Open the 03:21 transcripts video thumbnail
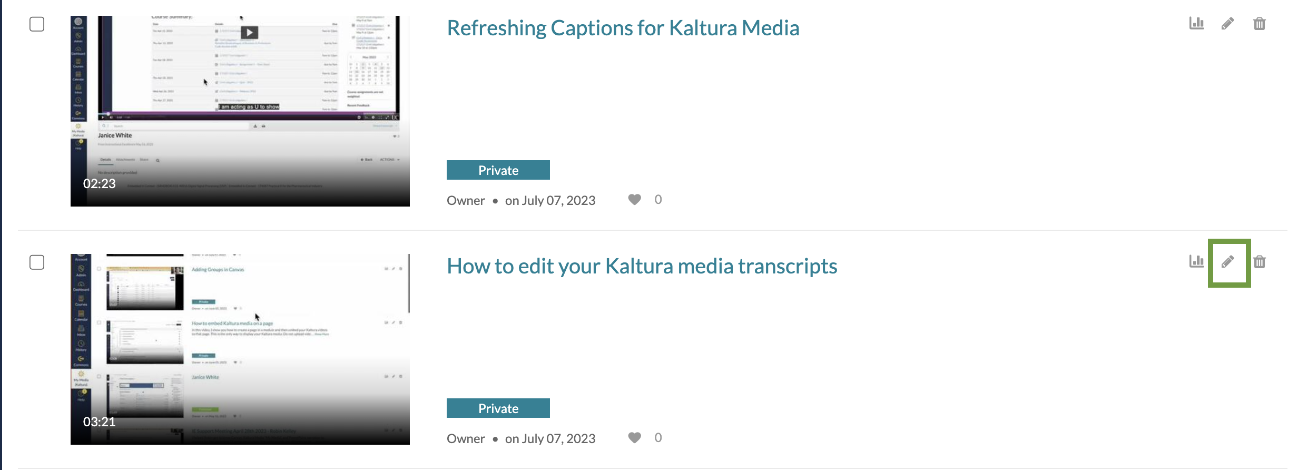Image resolution: width=1298 pixels, height=470 pixels. click(240, 349)
